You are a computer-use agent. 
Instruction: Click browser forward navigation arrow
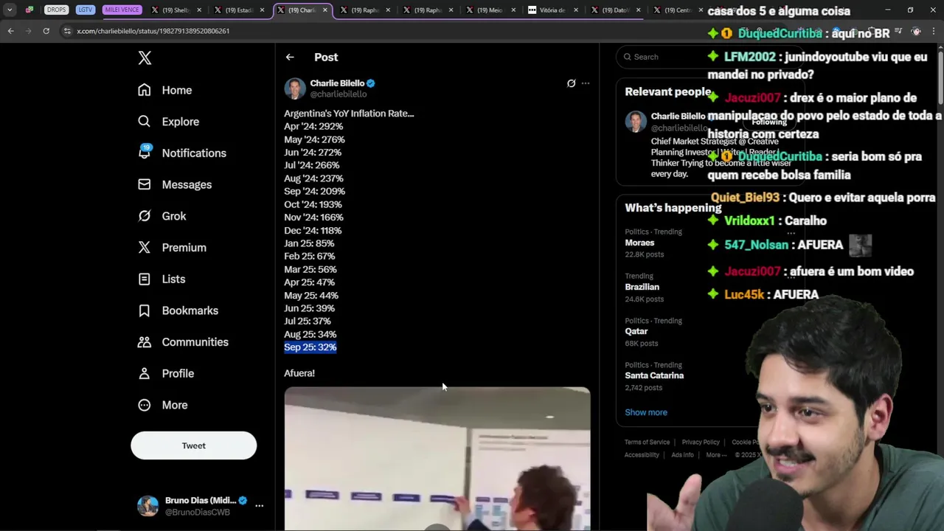(28, 31)
